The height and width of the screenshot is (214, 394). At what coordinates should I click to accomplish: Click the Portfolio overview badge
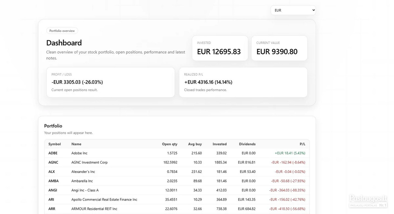[62, 31]
